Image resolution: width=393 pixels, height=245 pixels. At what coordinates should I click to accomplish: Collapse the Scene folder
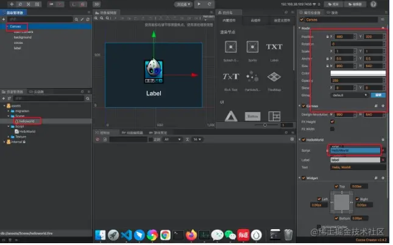click(9, 116)
